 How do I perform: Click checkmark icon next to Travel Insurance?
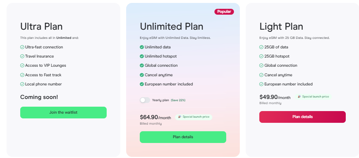[x=22, y=56]
